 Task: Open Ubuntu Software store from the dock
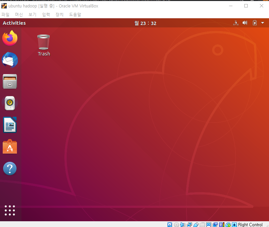pos(10,146)
